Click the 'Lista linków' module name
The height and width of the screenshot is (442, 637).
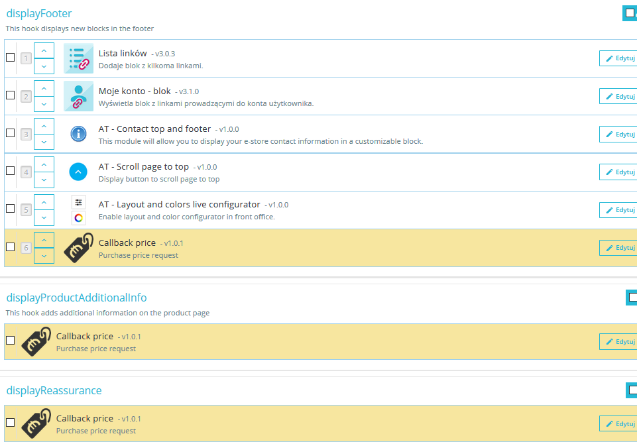(x=123, y=53)
